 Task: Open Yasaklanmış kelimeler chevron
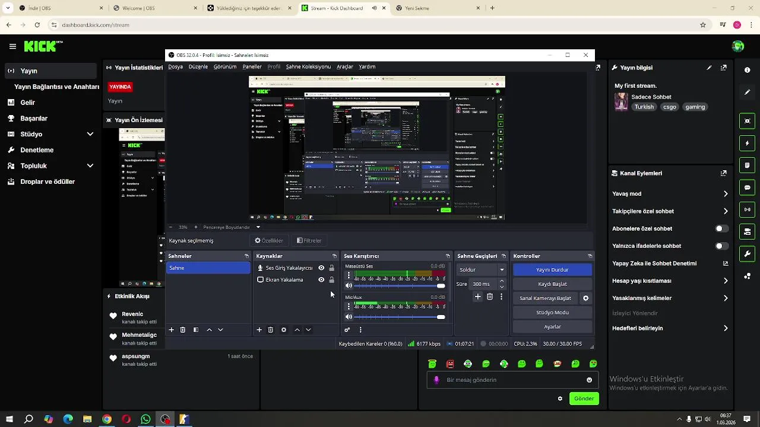tap(726, 298)
